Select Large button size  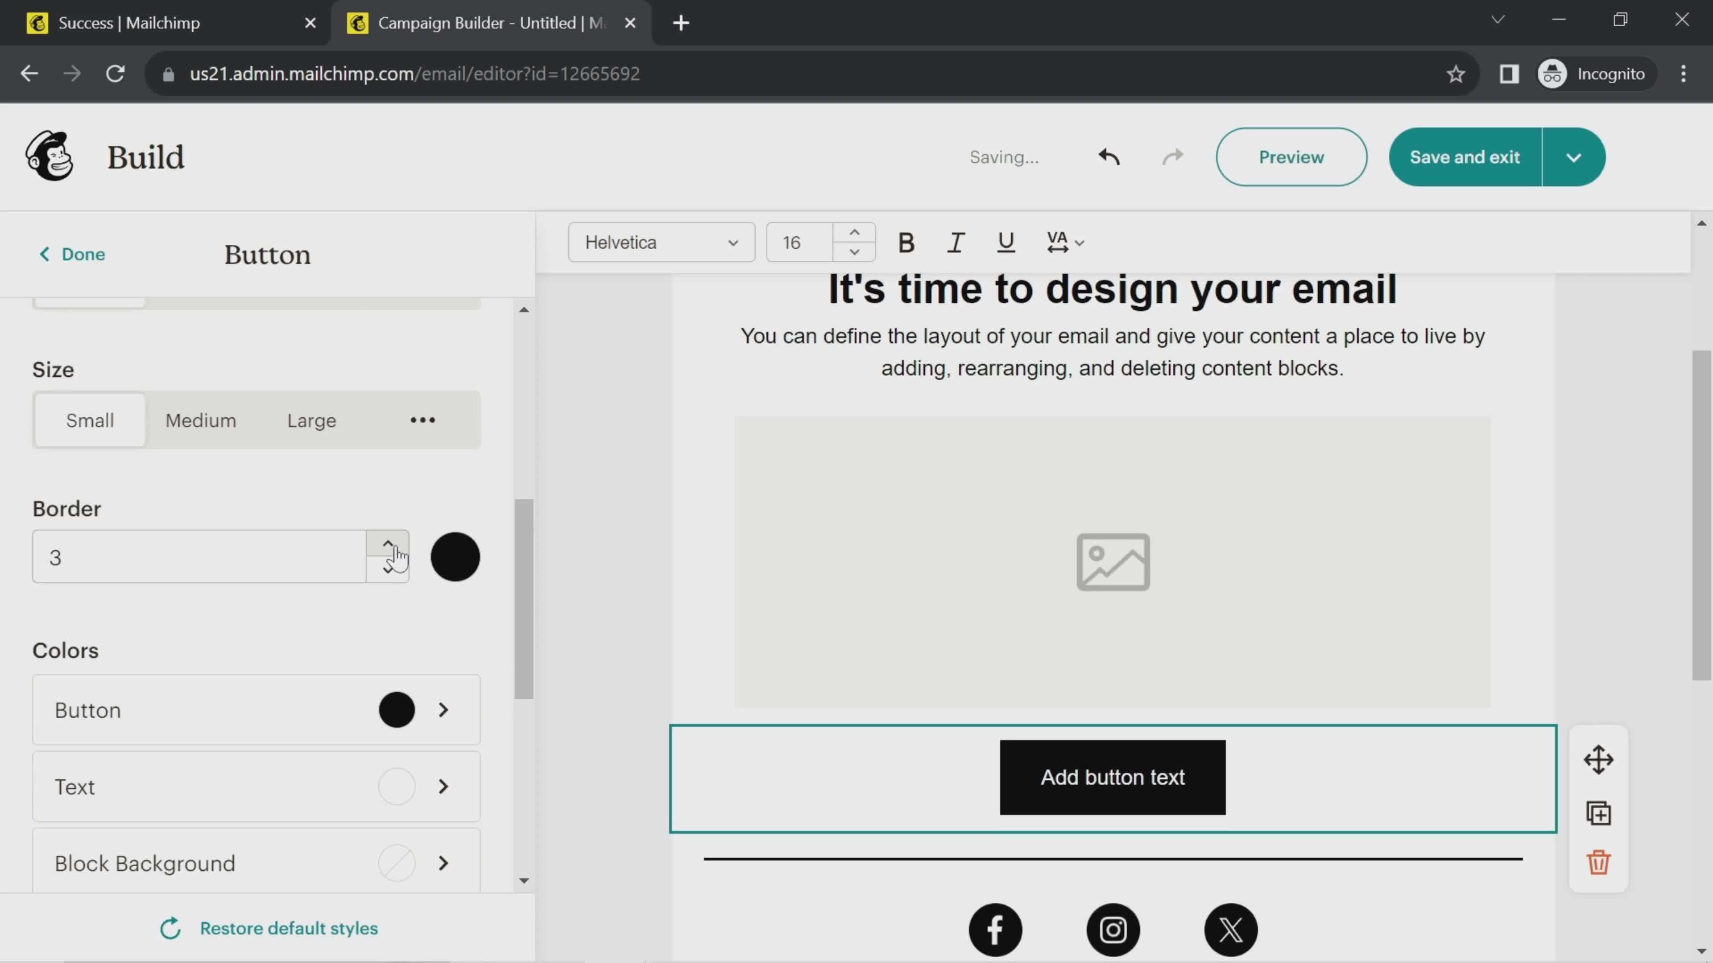coord(311,420)
